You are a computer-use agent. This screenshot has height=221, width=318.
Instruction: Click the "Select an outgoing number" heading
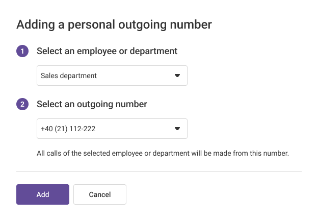coord(92,104)
